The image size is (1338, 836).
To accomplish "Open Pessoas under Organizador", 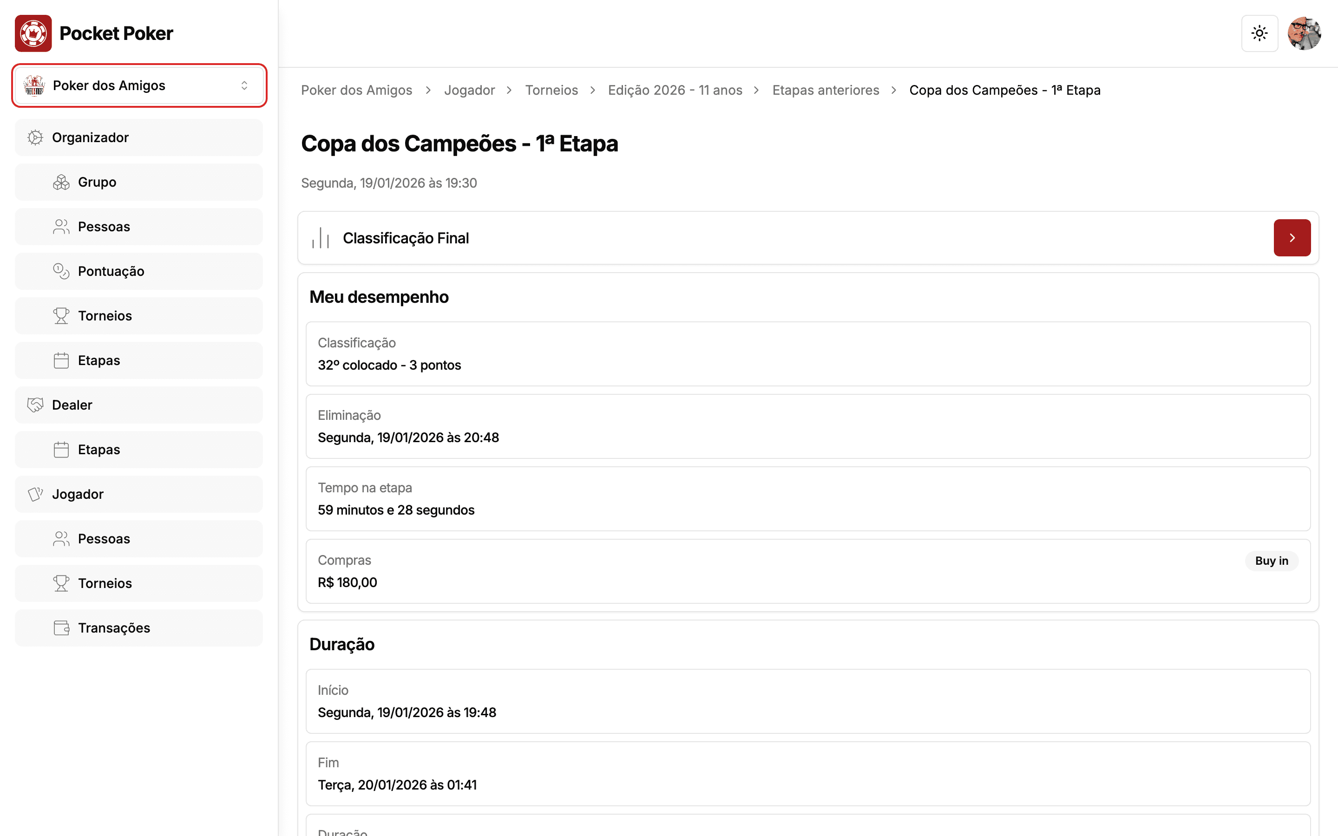I will pos(139,227).
